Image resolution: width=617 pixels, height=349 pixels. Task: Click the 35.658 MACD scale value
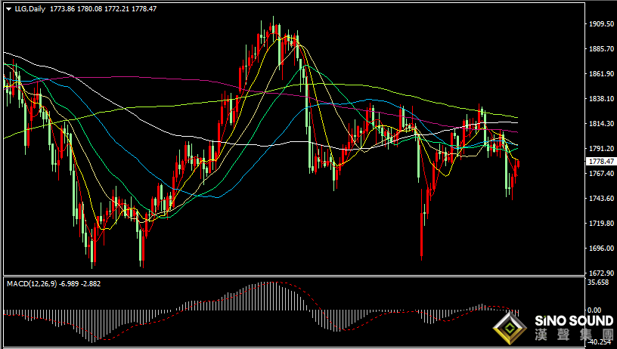tap(598, 283)
